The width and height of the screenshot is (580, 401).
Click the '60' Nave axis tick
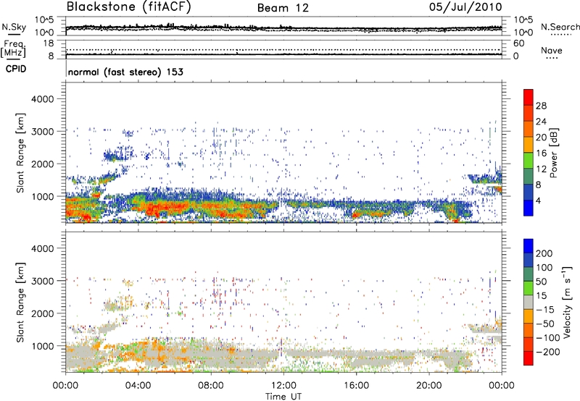(518, 43)
